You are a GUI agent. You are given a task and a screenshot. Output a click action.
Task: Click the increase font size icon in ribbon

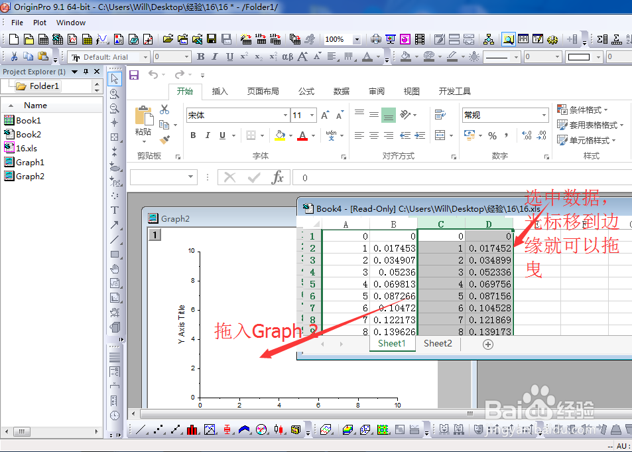point(325,115)
